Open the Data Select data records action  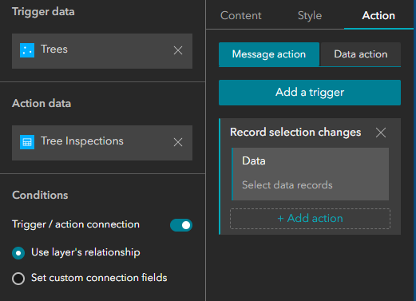point(311,174)
